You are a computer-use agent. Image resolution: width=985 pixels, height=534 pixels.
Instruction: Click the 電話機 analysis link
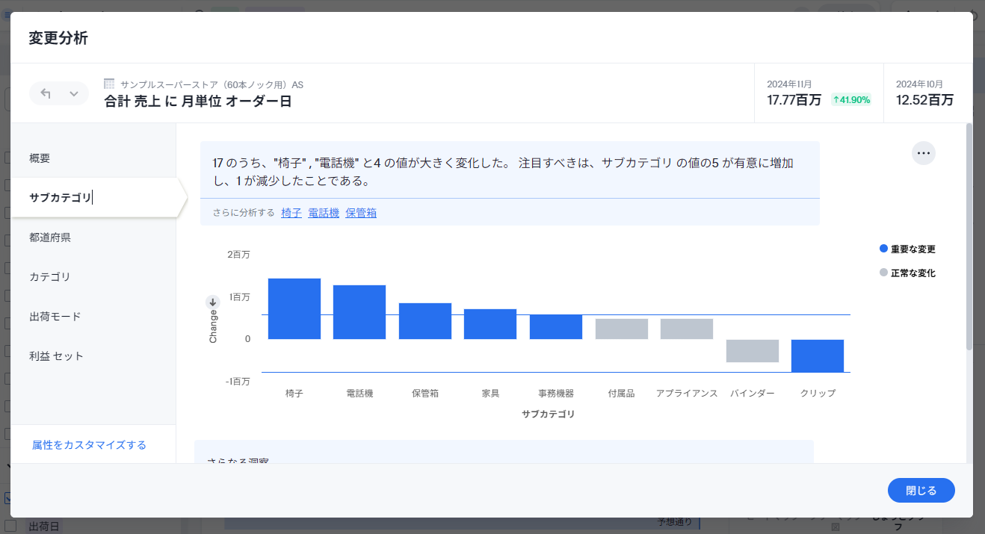[324, 213]
